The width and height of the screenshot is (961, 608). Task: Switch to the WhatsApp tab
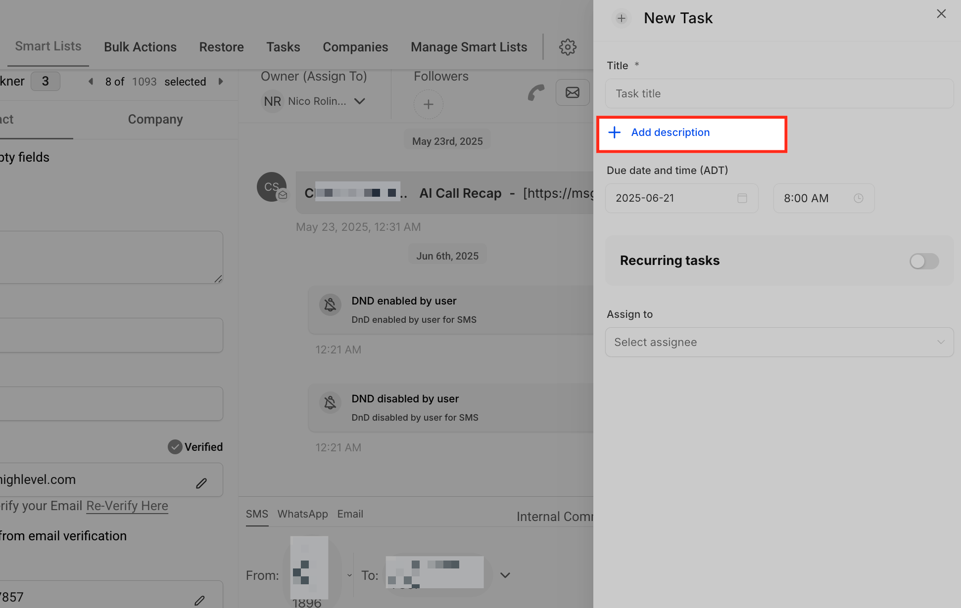pos(302,514)
